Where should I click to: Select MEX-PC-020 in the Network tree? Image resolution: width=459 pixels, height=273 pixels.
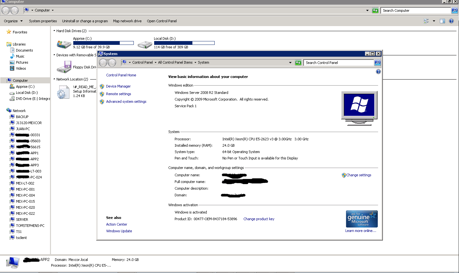[x=25, y=207]
